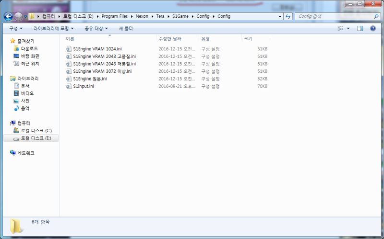Open 바탕 화면 in favorites
Screen dimensions: 384x239
30,56
